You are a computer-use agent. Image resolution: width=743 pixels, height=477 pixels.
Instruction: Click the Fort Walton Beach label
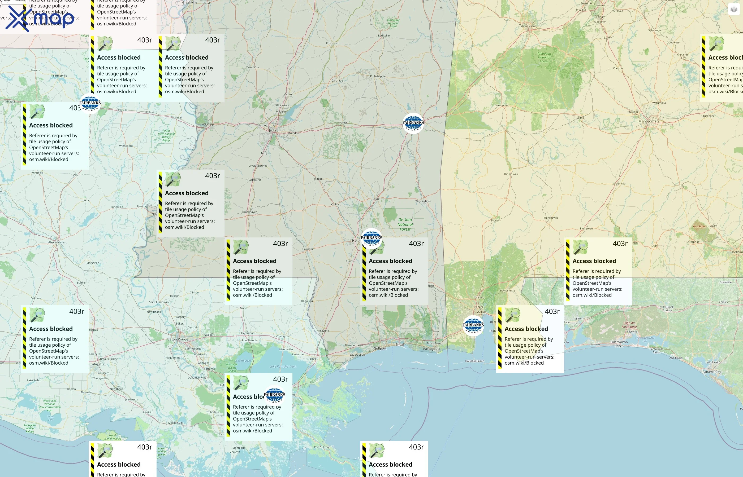[619, 344]
